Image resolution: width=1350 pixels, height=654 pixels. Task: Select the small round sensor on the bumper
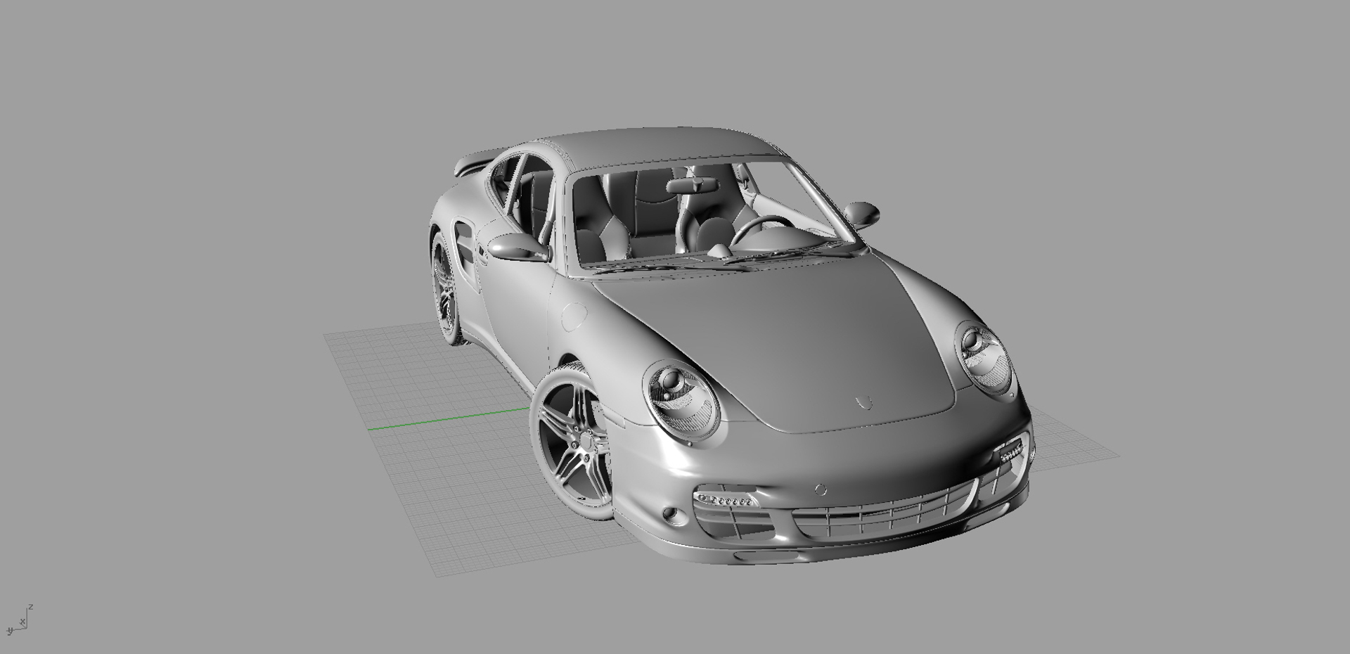(820, 489)
